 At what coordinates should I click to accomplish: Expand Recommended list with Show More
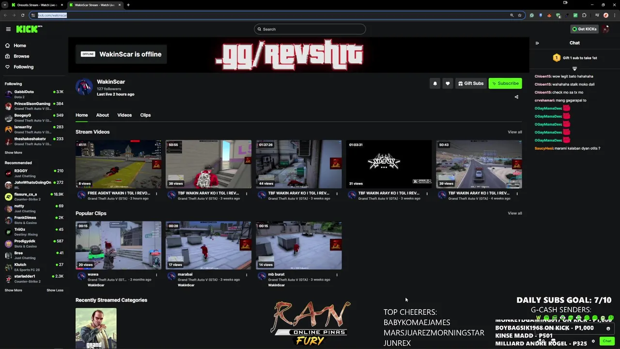point(14,290)
